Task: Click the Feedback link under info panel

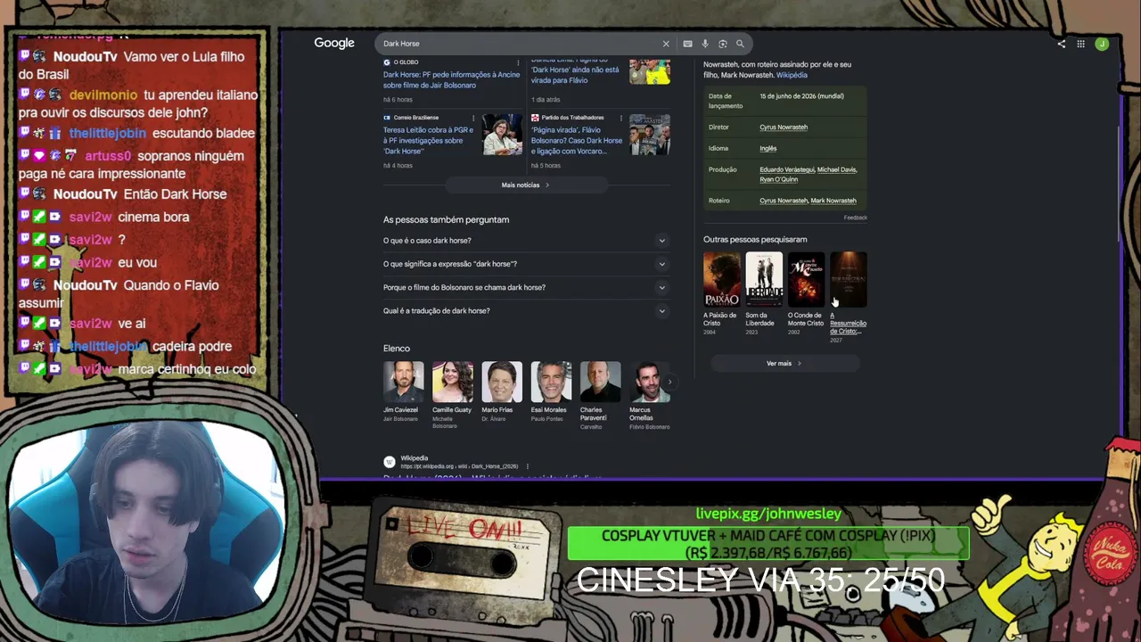Action: [x=856, y=218]
